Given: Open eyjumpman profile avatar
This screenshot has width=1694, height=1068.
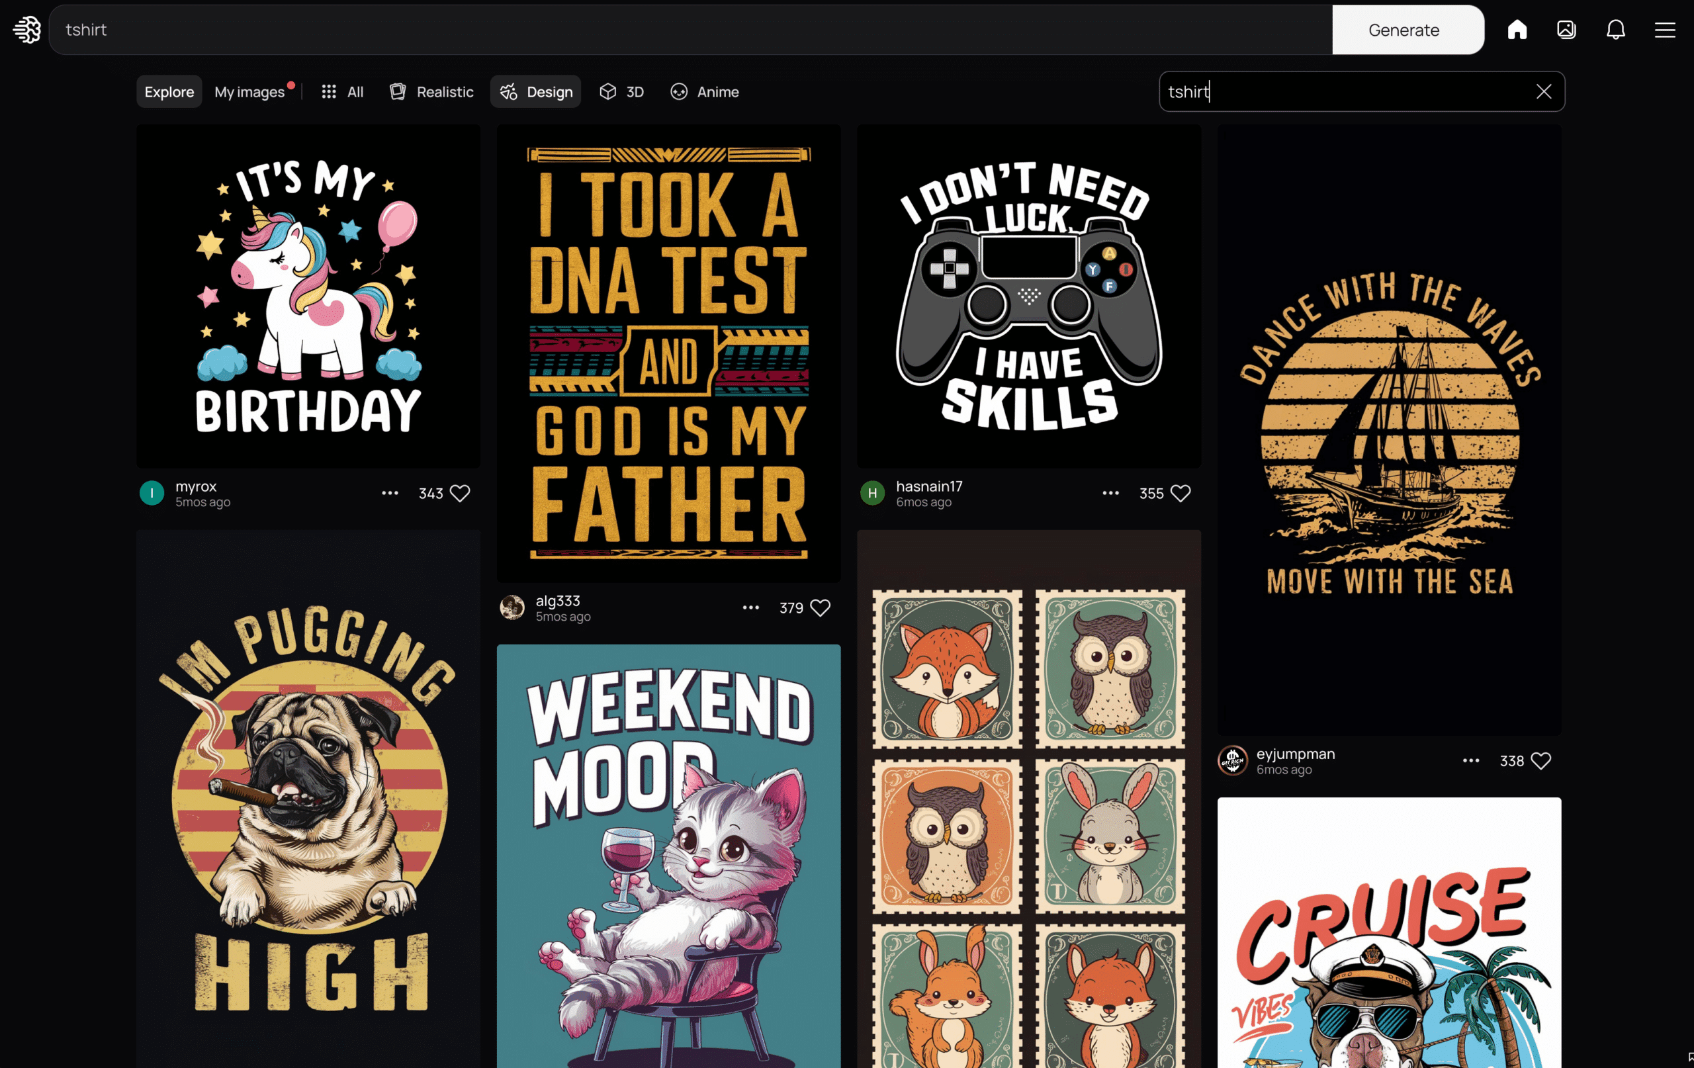Looking at the screenshot, I should (1233, 760).
